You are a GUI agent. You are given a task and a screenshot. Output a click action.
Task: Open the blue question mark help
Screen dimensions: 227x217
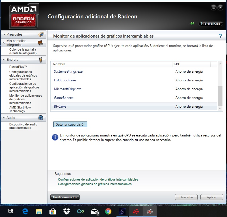tap(220, 36)
